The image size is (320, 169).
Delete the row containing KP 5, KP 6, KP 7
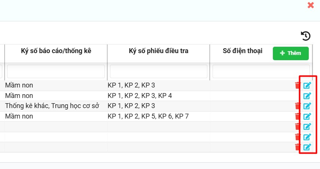[298, 116]
